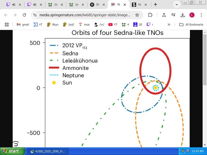Click the 'Leleākūhonua' legend label
The height and width of the screenshot is (155, 207).
coord(80,61)
